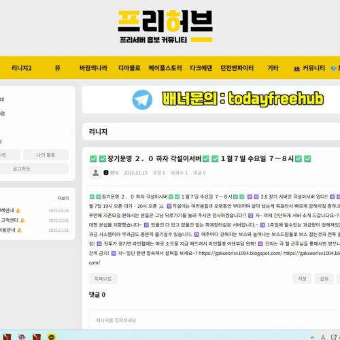The image size is (340, 340).
Task: Open the 뮤 menu
Action: click(58, 68)
